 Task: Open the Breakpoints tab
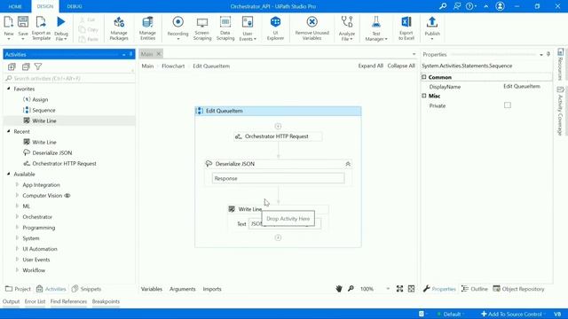(106, 301)
